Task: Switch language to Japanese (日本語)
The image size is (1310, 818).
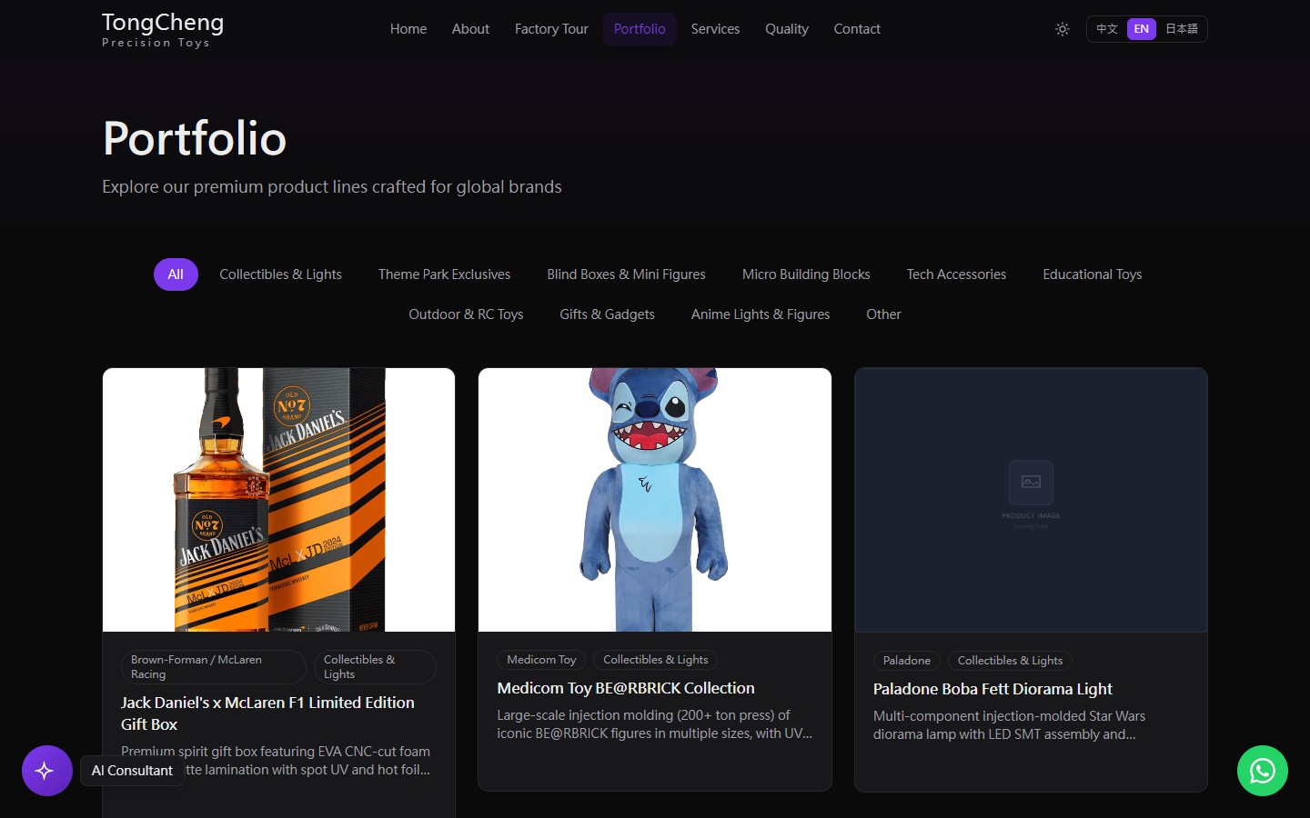Action: [1181, 29]
